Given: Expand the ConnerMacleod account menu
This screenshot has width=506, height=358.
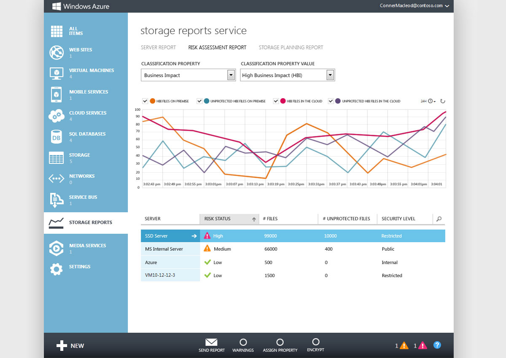Looking at the screenshot, I should click(414, 6).
